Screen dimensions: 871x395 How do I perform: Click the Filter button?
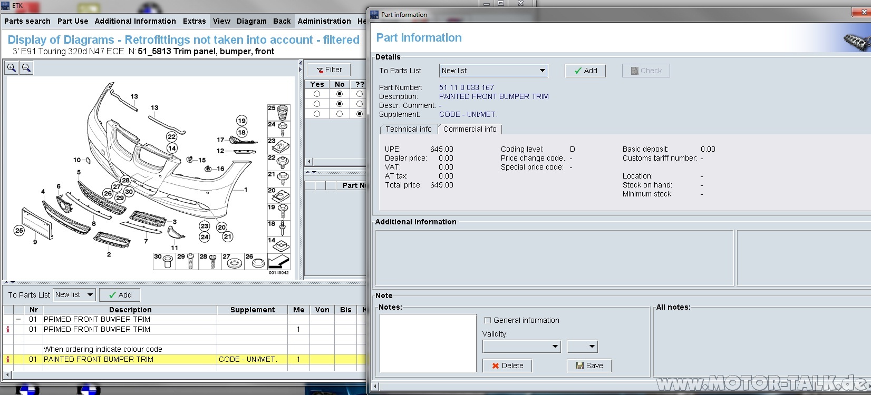[x=329, y=70]
